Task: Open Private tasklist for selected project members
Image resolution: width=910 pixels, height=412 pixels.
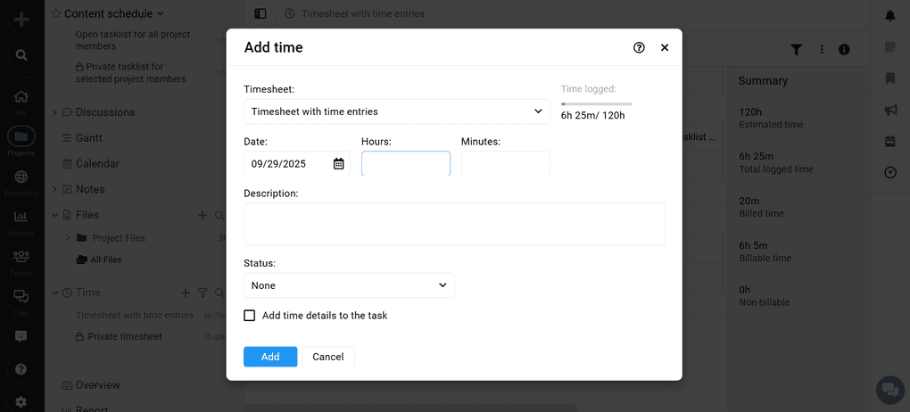Action: pyautogui.click(x=131, y=73)
